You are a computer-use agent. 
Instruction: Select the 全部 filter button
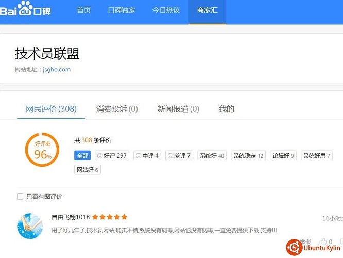[82, 156]
